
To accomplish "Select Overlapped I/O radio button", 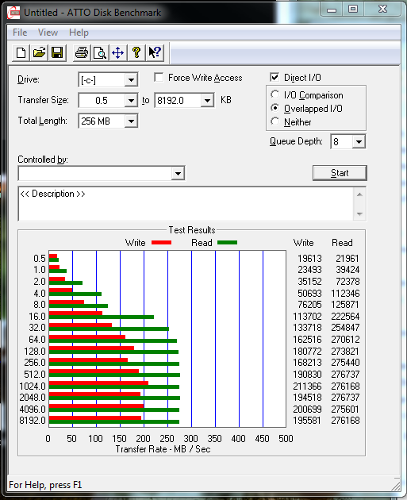I will pos(275,108).
